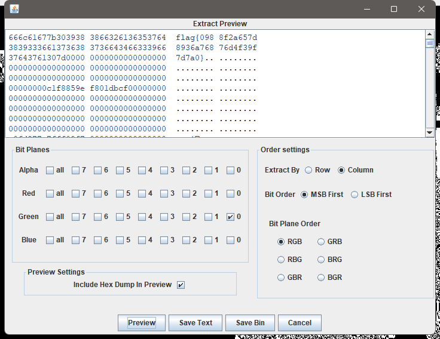
Task: Choose GRB bit plane order
Action: point(322,242)
